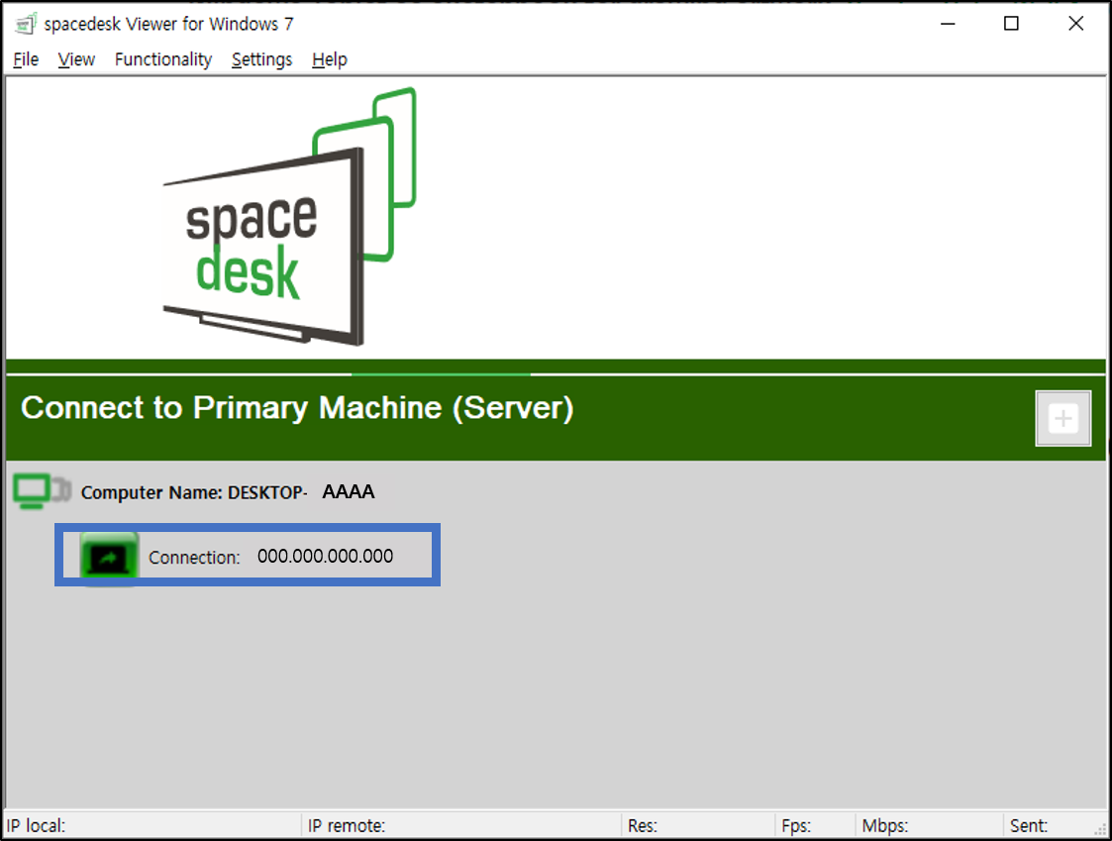
Task: Minimize the spacedesk Viewer window
Action: (x=949, y=24)
